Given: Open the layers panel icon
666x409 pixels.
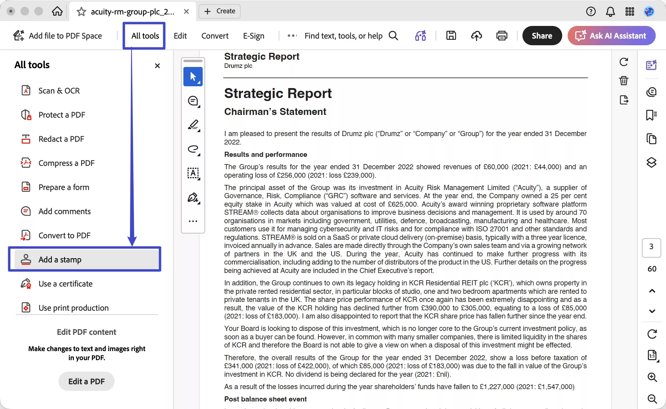Looking at the screenshot, I should 652,163.
